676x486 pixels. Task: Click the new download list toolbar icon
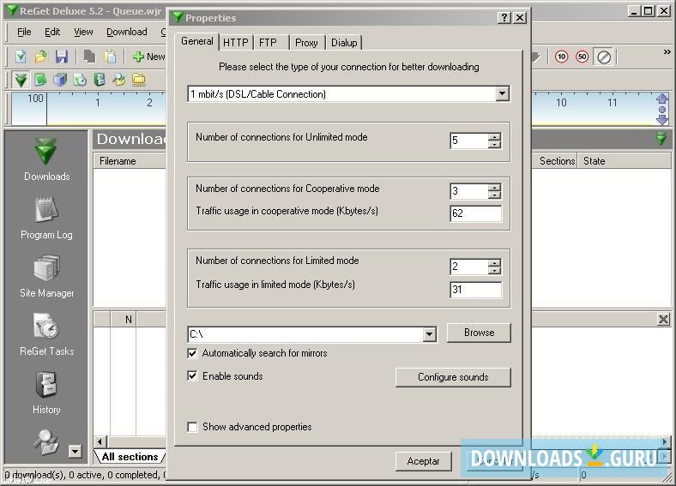tap(21, 57)
